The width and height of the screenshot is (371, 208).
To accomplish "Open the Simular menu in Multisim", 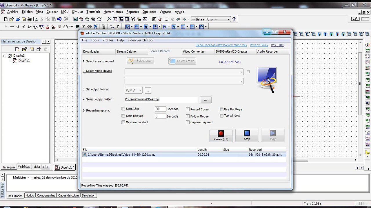I will [77, 12].
